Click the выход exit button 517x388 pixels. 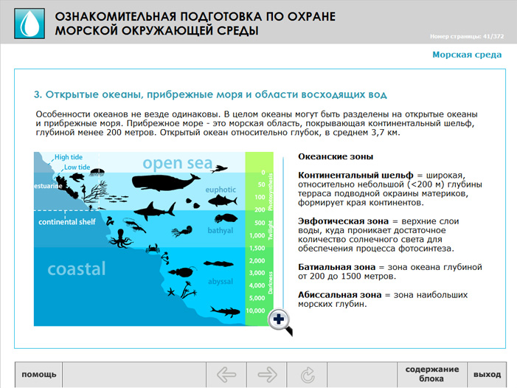487,375
